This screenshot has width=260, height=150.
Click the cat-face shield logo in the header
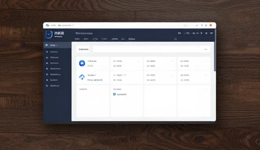(49, 34)
